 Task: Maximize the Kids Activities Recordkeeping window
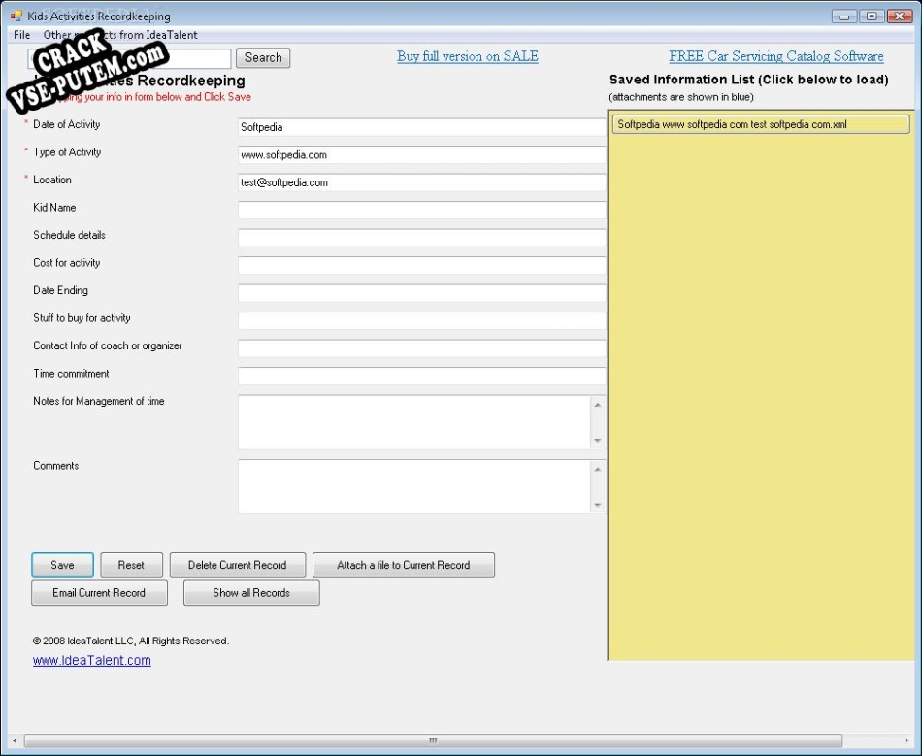click(873, 16)
